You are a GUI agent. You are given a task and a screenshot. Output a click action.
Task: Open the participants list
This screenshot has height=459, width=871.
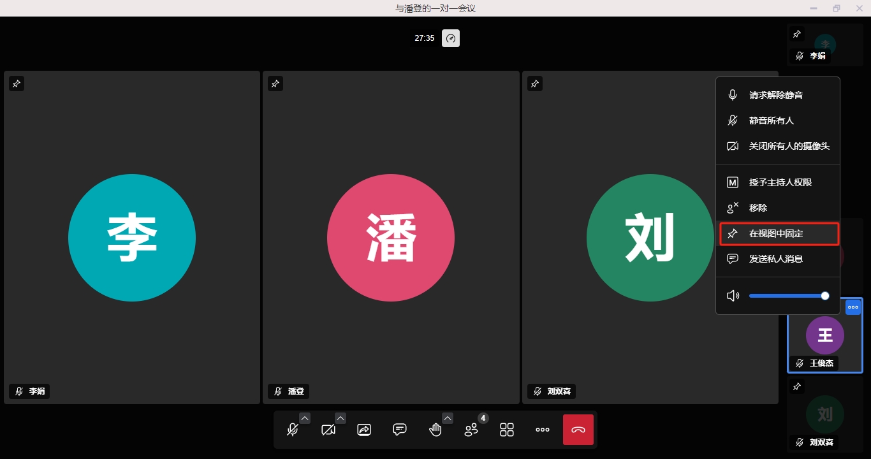tap(471, 430)
